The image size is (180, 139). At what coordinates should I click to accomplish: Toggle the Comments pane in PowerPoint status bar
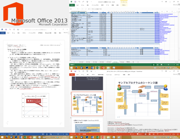139,134
